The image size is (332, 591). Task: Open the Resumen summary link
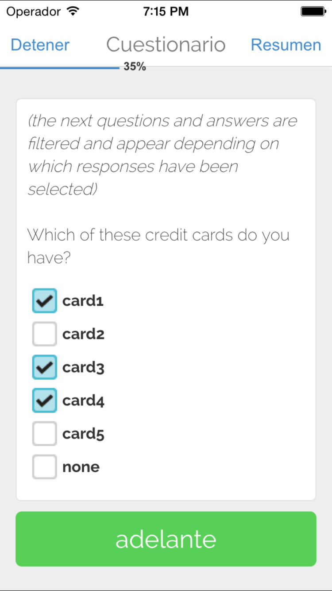pos(286,45)
